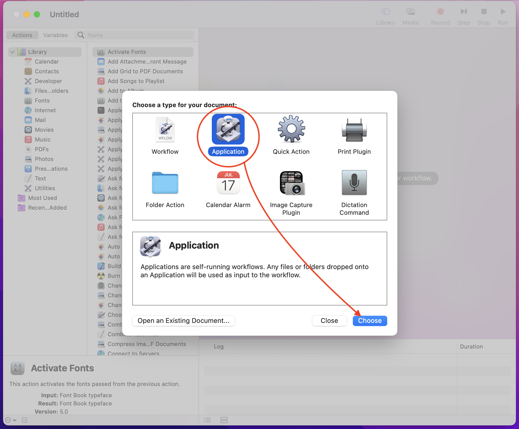The width and height of the screenshot is (519, 429).
Task: Open an Existing Document button
Action: [184, 321]
